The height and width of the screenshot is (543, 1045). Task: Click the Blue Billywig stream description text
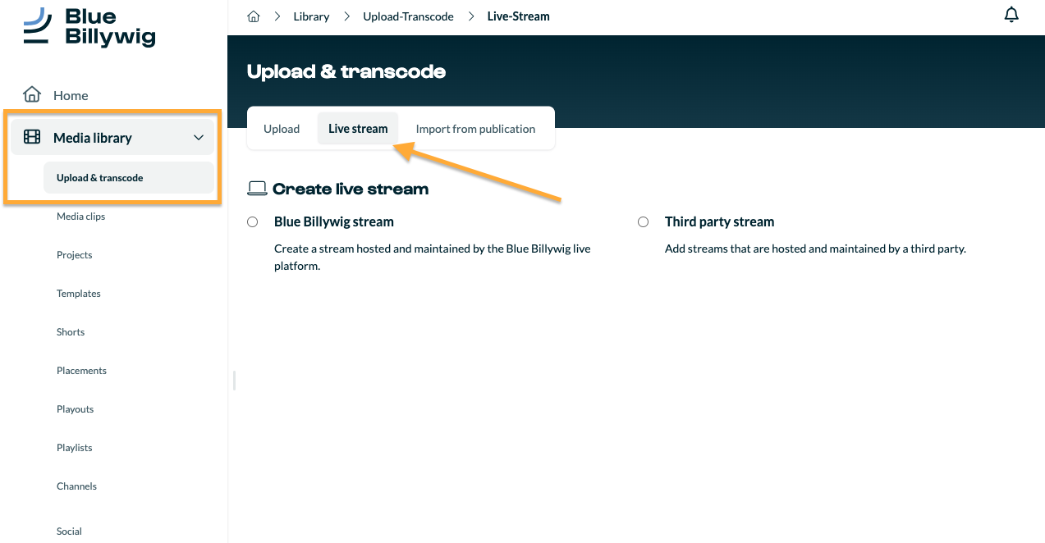pos(433,258)
